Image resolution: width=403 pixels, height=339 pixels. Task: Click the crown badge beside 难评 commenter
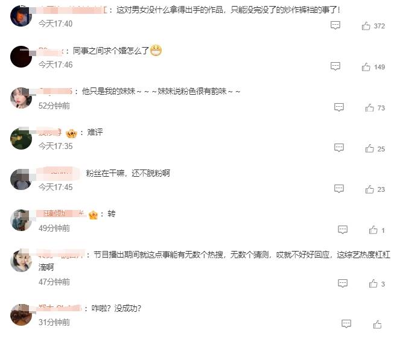click(x=71, y=133)
